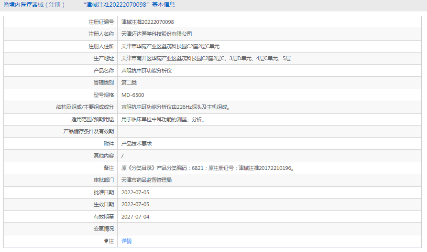
Task: Select the slash value beside 其他内容
Action: click(122, 156)
